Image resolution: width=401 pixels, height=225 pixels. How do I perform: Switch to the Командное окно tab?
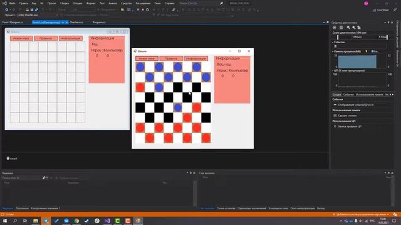(x=278, y=208)
